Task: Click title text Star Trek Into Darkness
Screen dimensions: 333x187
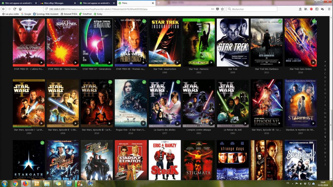Action: coord(267,69)
